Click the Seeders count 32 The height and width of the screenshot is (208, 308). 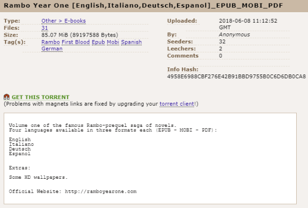(x=222, y=42)
